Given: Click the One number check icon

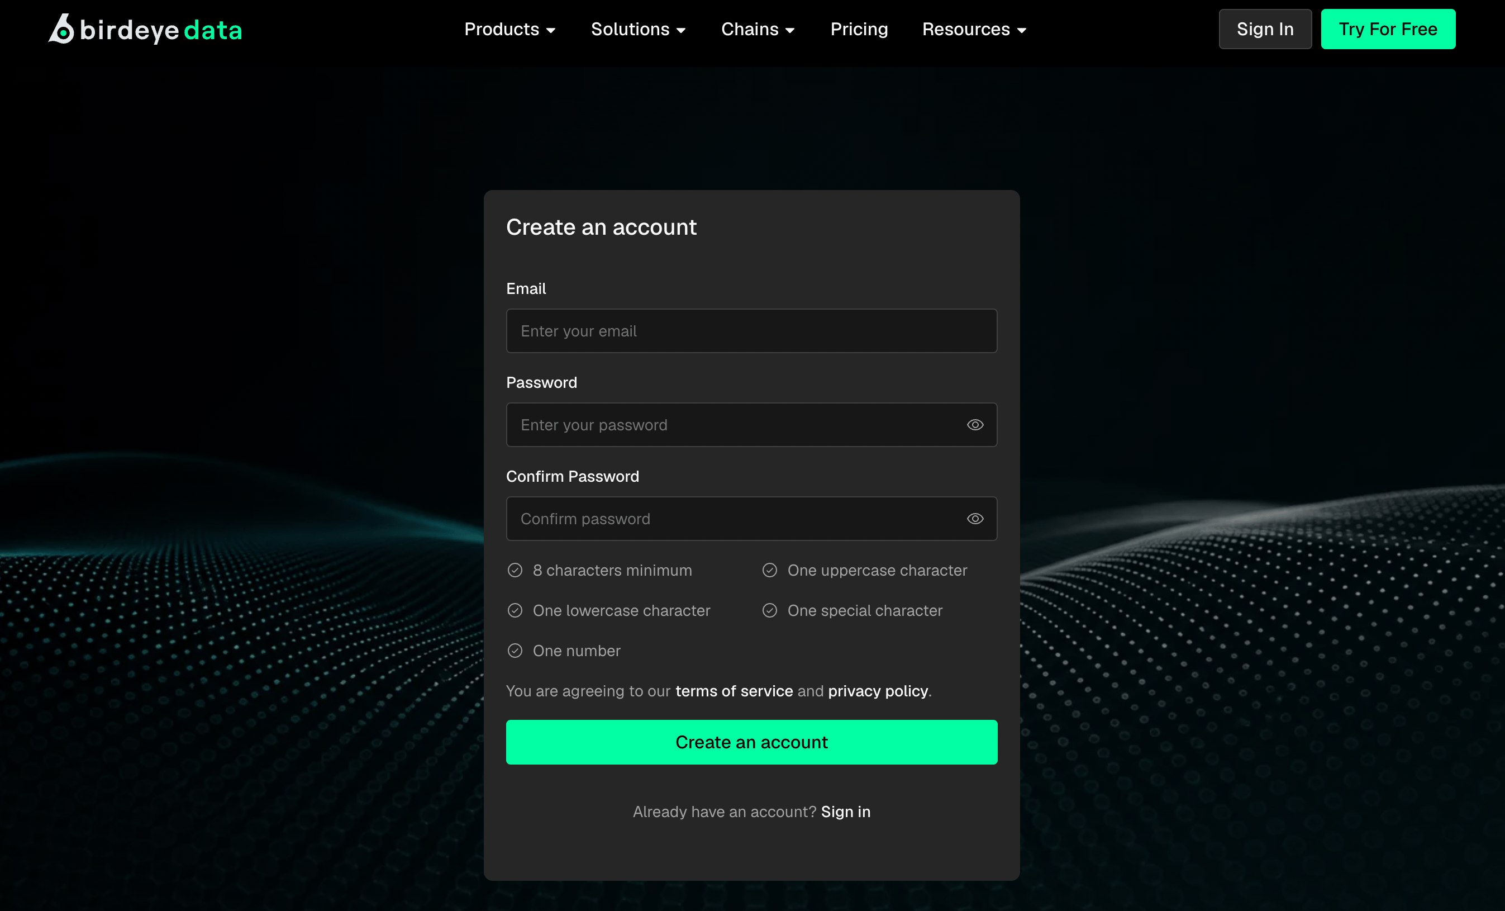Looking at the screenshot, I should point(515,651).
